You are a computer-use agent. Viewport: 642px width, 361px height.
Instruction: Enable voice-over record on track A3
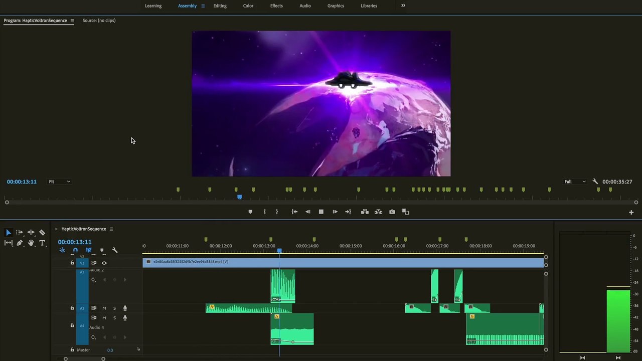125,308
